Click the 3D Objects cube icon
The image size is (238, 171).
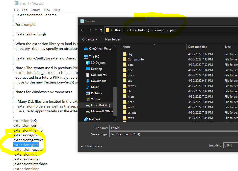point(88,63)
